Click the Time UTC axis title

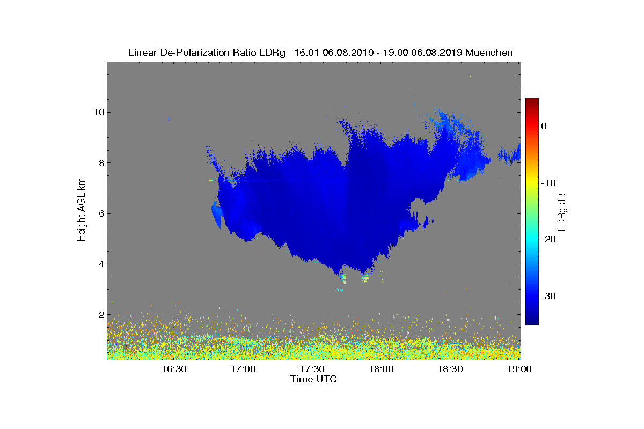coord(314,379)
